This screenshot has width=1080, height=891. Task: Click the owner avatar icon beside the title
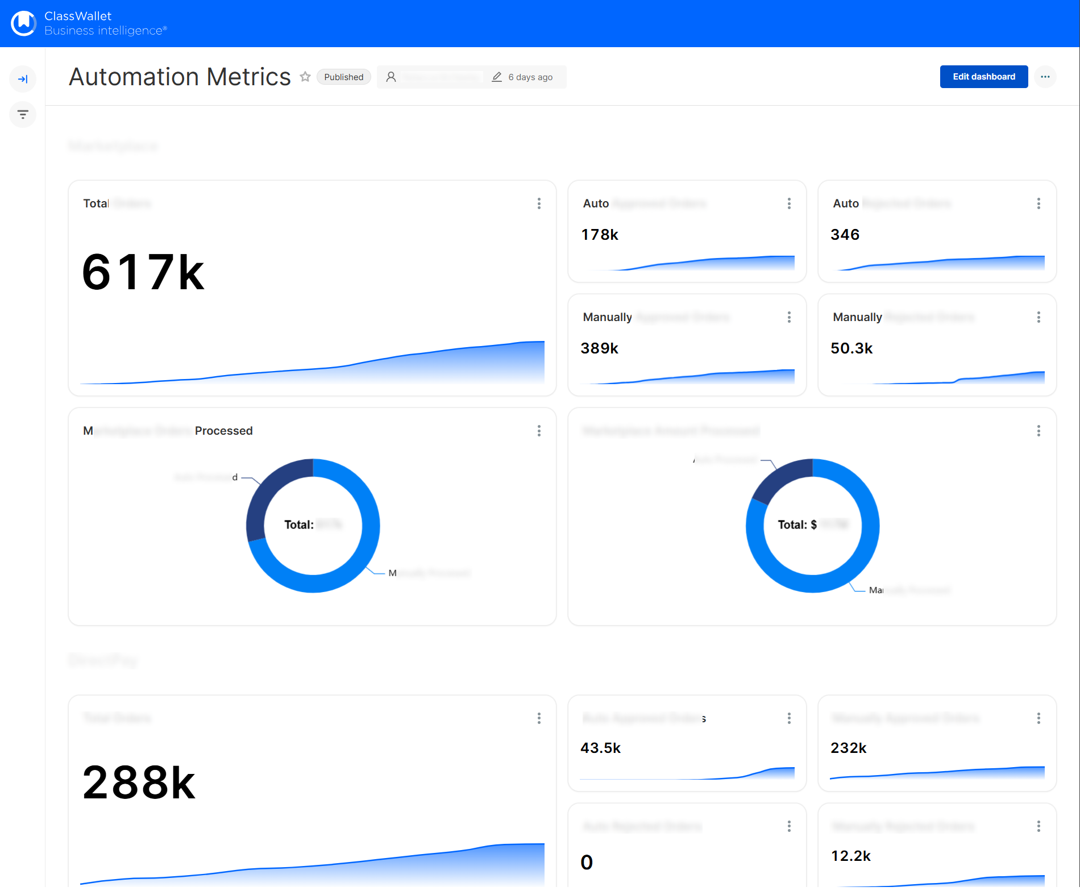[x=391, y=77]
